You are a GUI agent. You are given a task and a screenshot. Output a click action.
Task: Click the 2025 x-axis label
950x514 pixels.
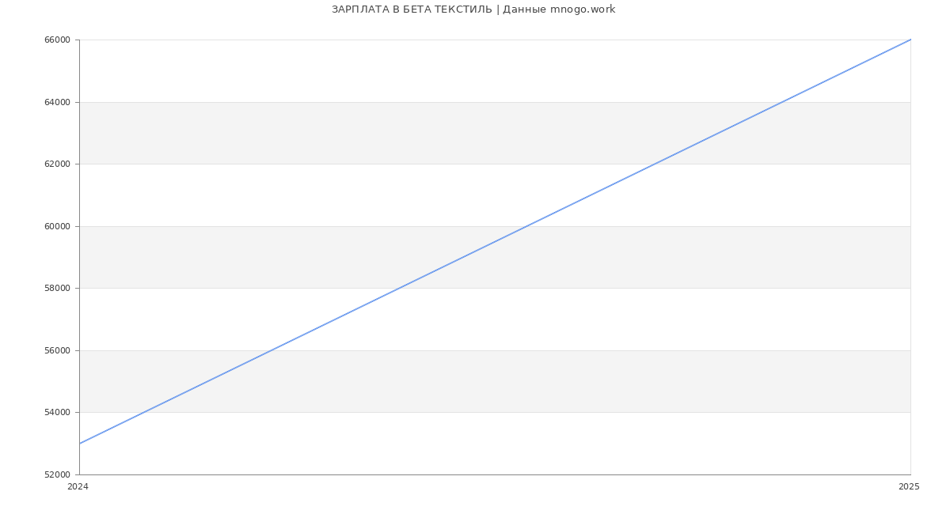click(x=909, y=487)
